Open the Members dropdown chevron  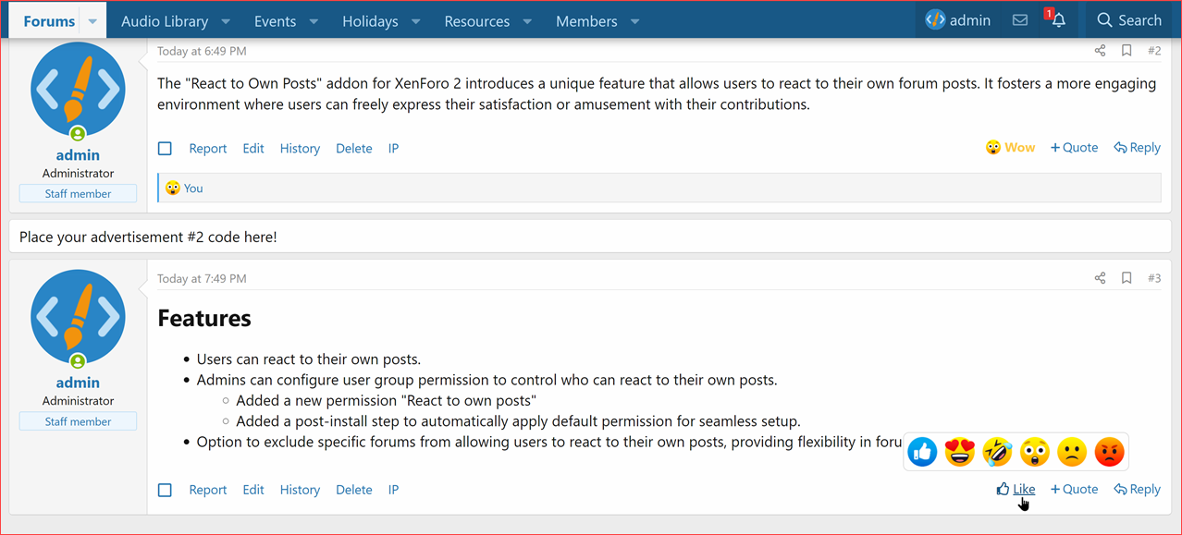tap(634, 19)
